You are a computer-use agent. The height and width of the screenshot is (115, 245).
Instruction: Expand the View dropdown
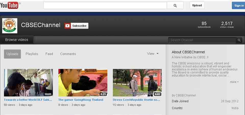pos(153,54)
